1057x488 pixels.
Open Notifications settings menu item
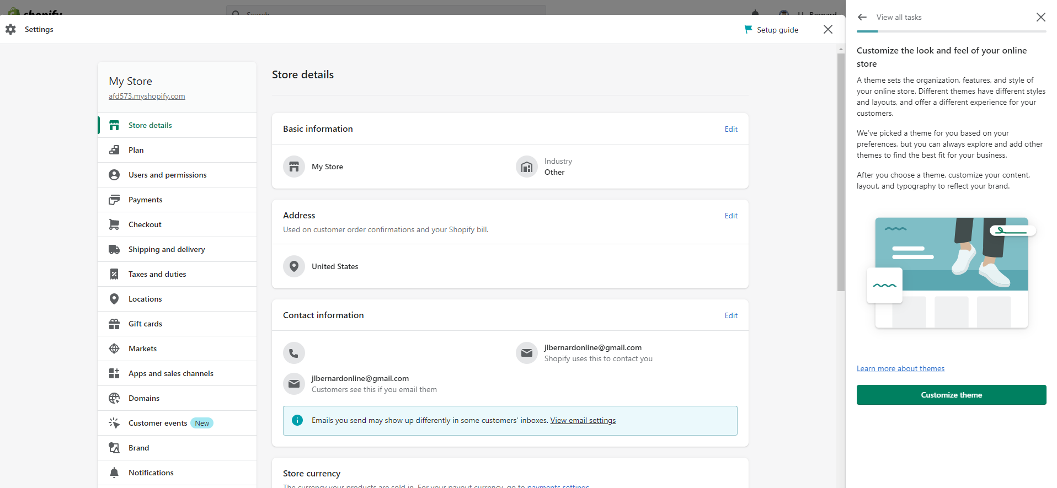click(x=177, y=473)
